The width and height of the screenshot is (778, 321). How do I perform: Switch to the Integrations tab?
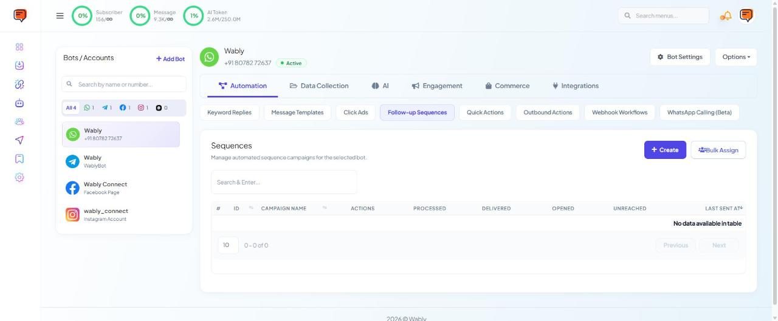click(575, 86)
